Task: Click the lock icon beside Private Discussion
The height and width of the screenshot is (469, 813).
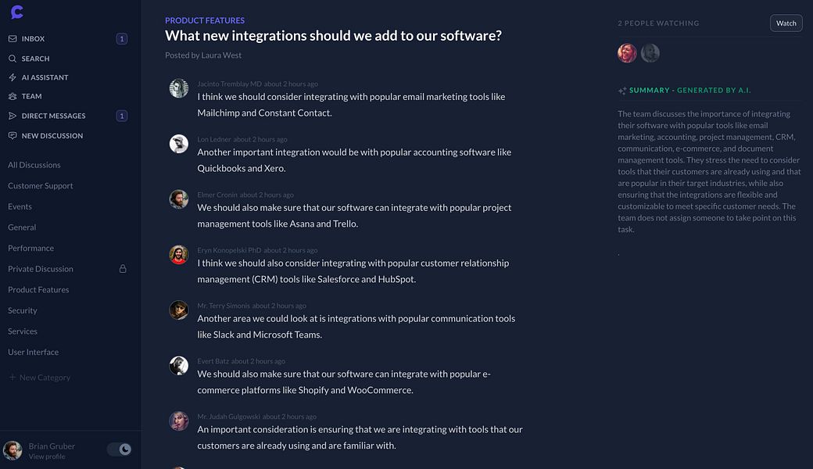Action: [x=123, y=268]
